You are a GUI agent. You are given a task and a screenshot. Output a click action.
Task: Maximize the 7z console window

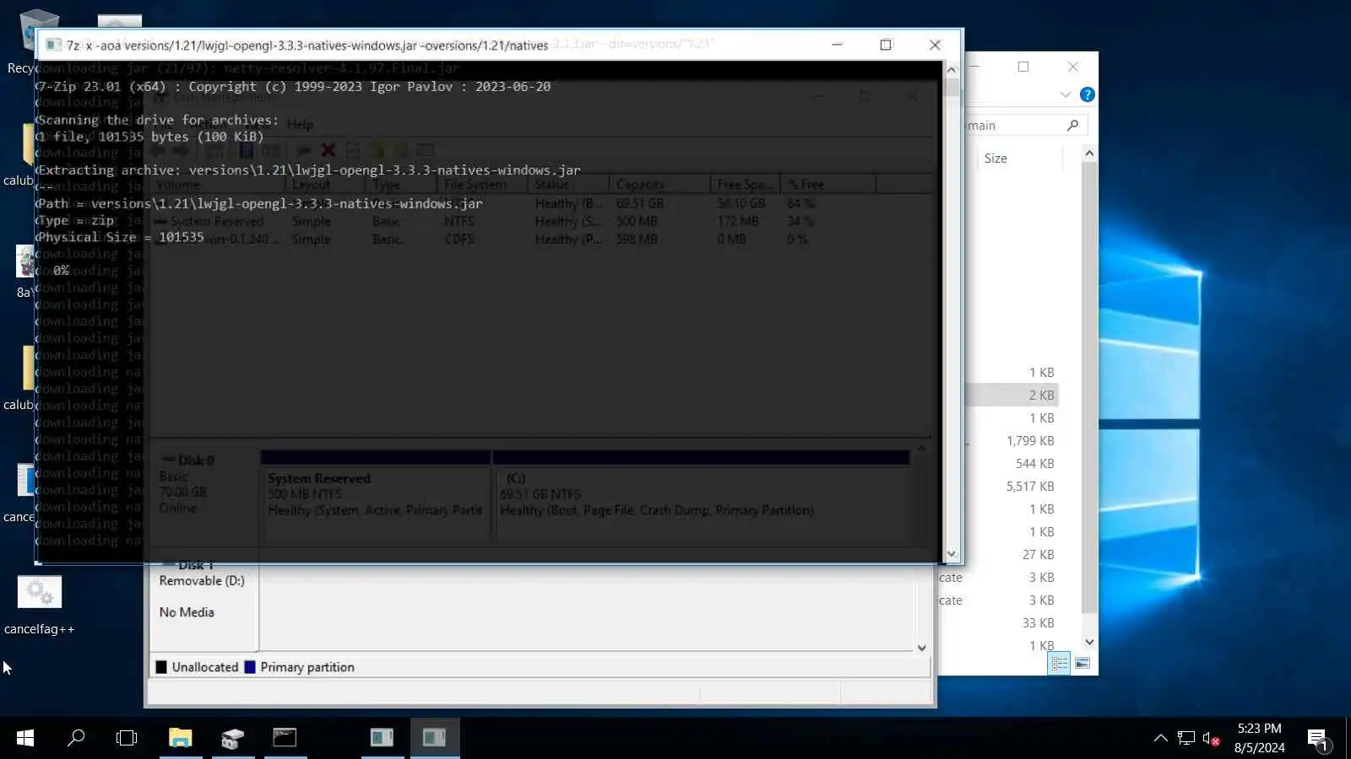point(886,45)
